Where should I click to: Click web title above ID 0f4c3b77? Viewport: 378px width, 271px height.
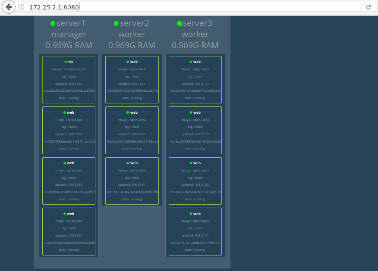tap(197, 214)
